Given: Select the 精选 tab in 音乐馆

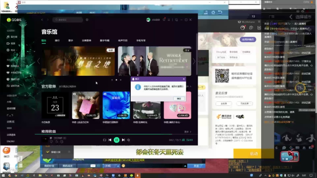Looking at the screenshot, I should (44, 41).
